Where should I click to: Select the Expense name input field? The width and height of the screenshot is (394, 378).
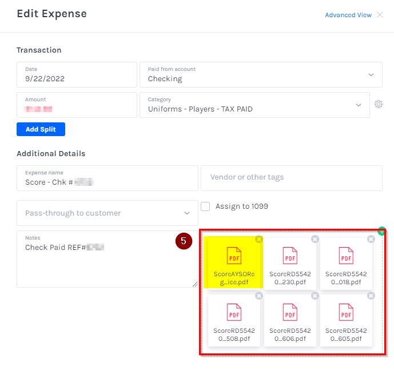(x=107, y=181)
